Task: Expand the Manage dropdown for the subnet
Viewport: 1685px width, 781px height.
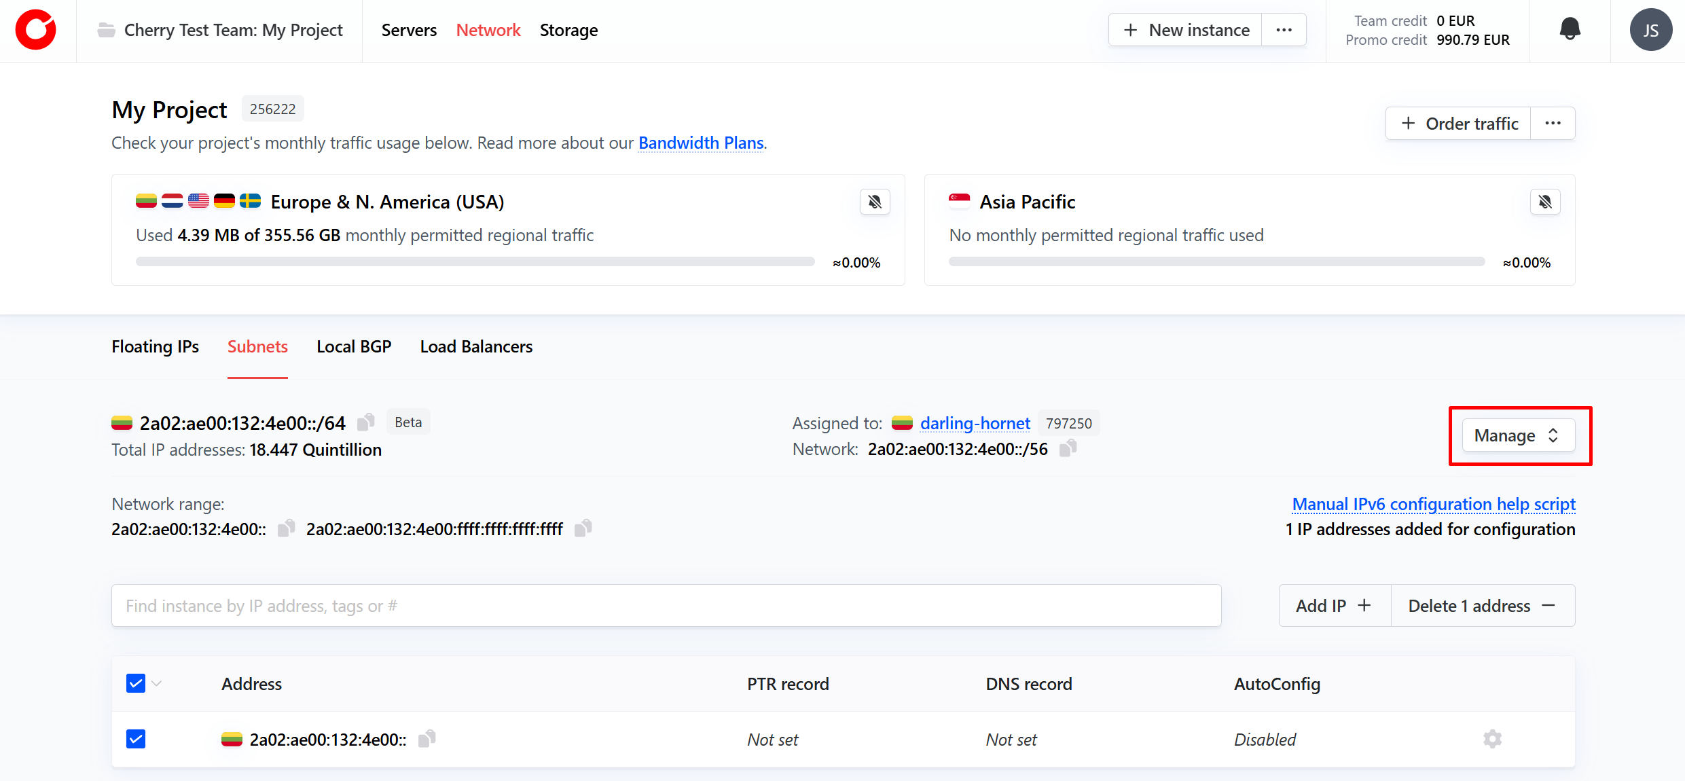Action: tap(1518, 435)
